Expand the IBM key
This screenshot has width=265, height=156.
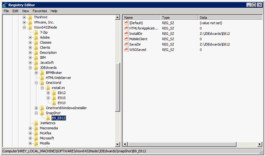30,57
